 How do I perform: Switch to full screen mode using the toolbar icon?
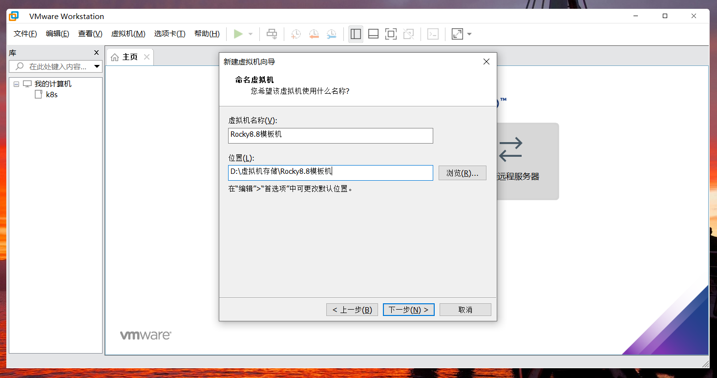coord(391,34)
